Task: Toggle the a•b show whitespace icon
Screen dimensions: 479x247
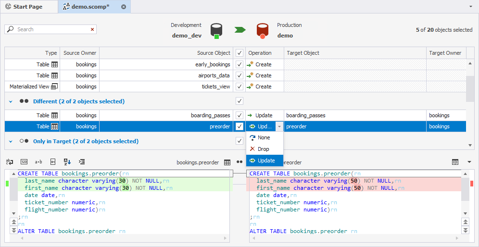Action: coord(38,162)
